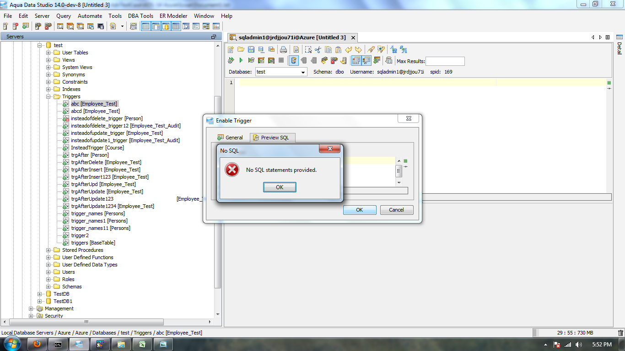Click the Preview SQL pane scrollbar thumb

tap(399, 171)
